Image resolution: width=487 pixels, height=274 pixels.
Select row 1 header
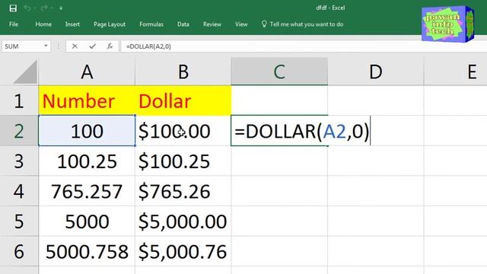(19, 100)
